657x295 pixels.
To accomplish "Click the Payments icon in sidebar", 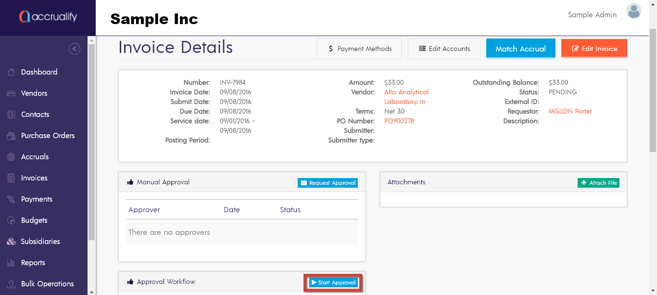I will tap(11, 199).
